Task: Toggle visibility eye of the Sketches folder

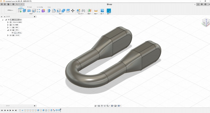Action: [10, 35]
